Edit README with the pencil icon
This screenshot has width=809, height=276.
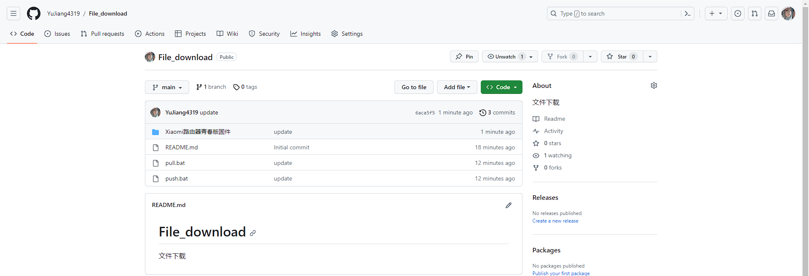509,205
